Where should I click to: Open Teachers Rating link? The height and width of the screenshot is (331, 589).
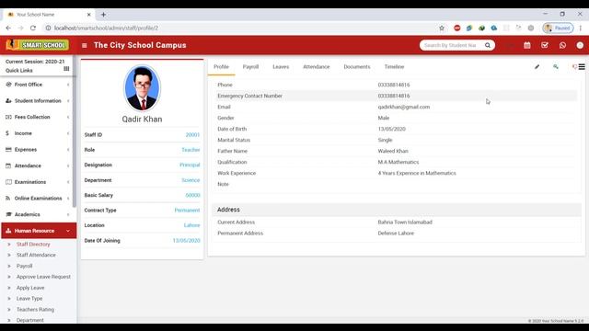point(35,310)
